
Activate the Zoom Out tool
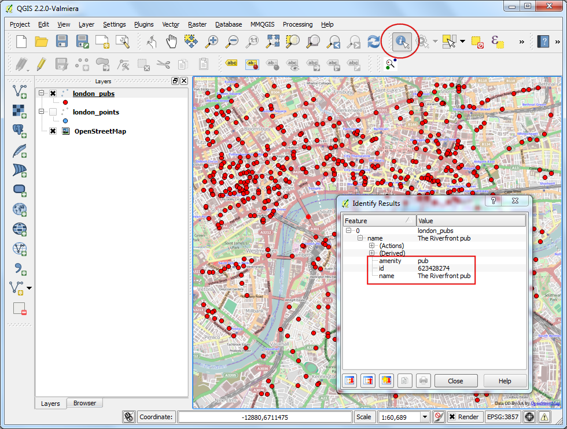pos(232,42)
